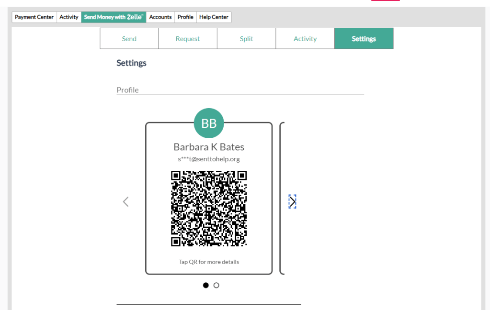Open Activity in the top navigation bar
Screen dimensions: 490x310
68,17
